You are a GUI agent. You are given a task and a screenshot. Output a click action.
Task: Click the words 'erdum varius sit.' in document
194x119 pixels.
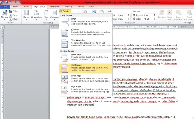tap(121, 67)
